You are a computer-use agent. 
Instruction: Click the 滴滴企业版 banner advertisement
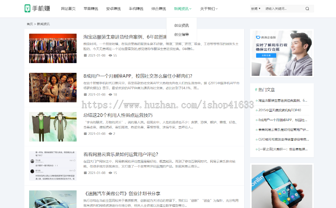click(282, 53)
